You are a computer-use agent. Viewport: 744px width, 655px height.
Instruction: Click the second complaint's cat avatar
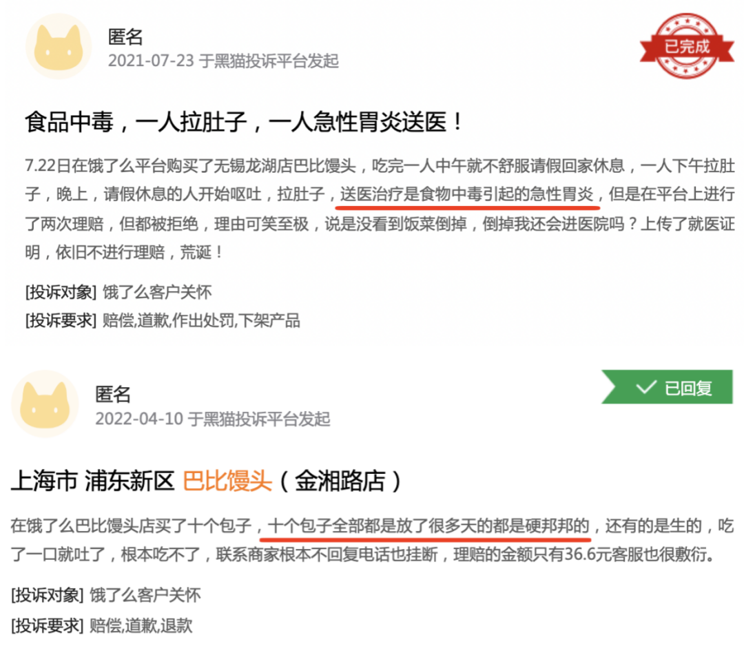point(45,404)
